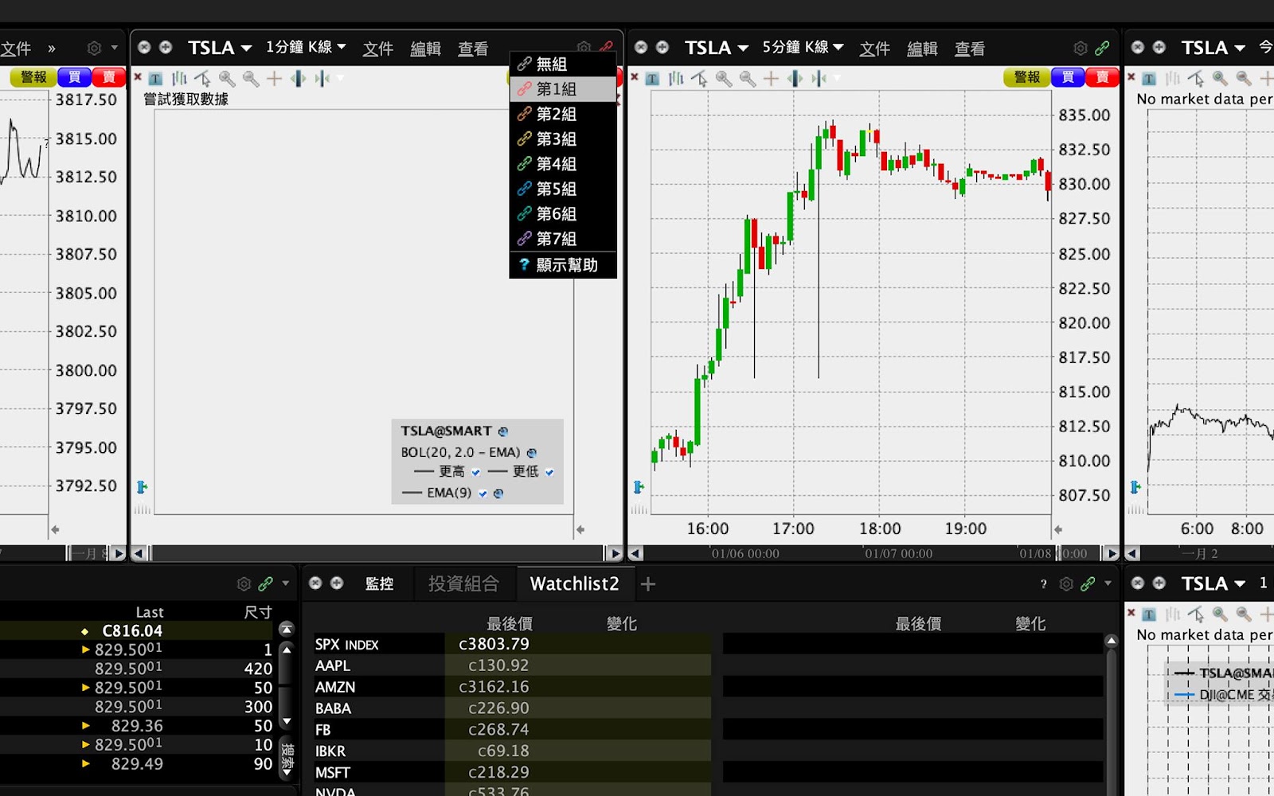Open 編輯 menu in 1-minute chart
1274x796 pixels.
pos(426,49)
